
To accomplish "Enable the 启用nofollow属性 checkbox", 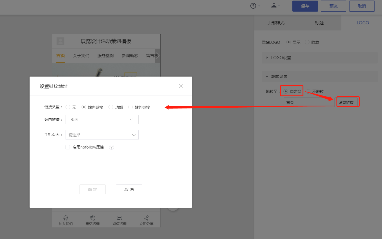I will tap(68, 147).
